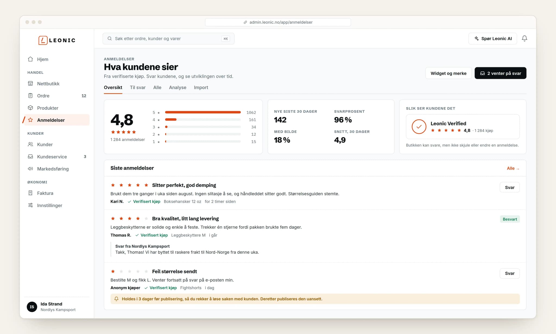Switch to the Til svar tab
The image size is (556, 334).
tap(138, 88)
